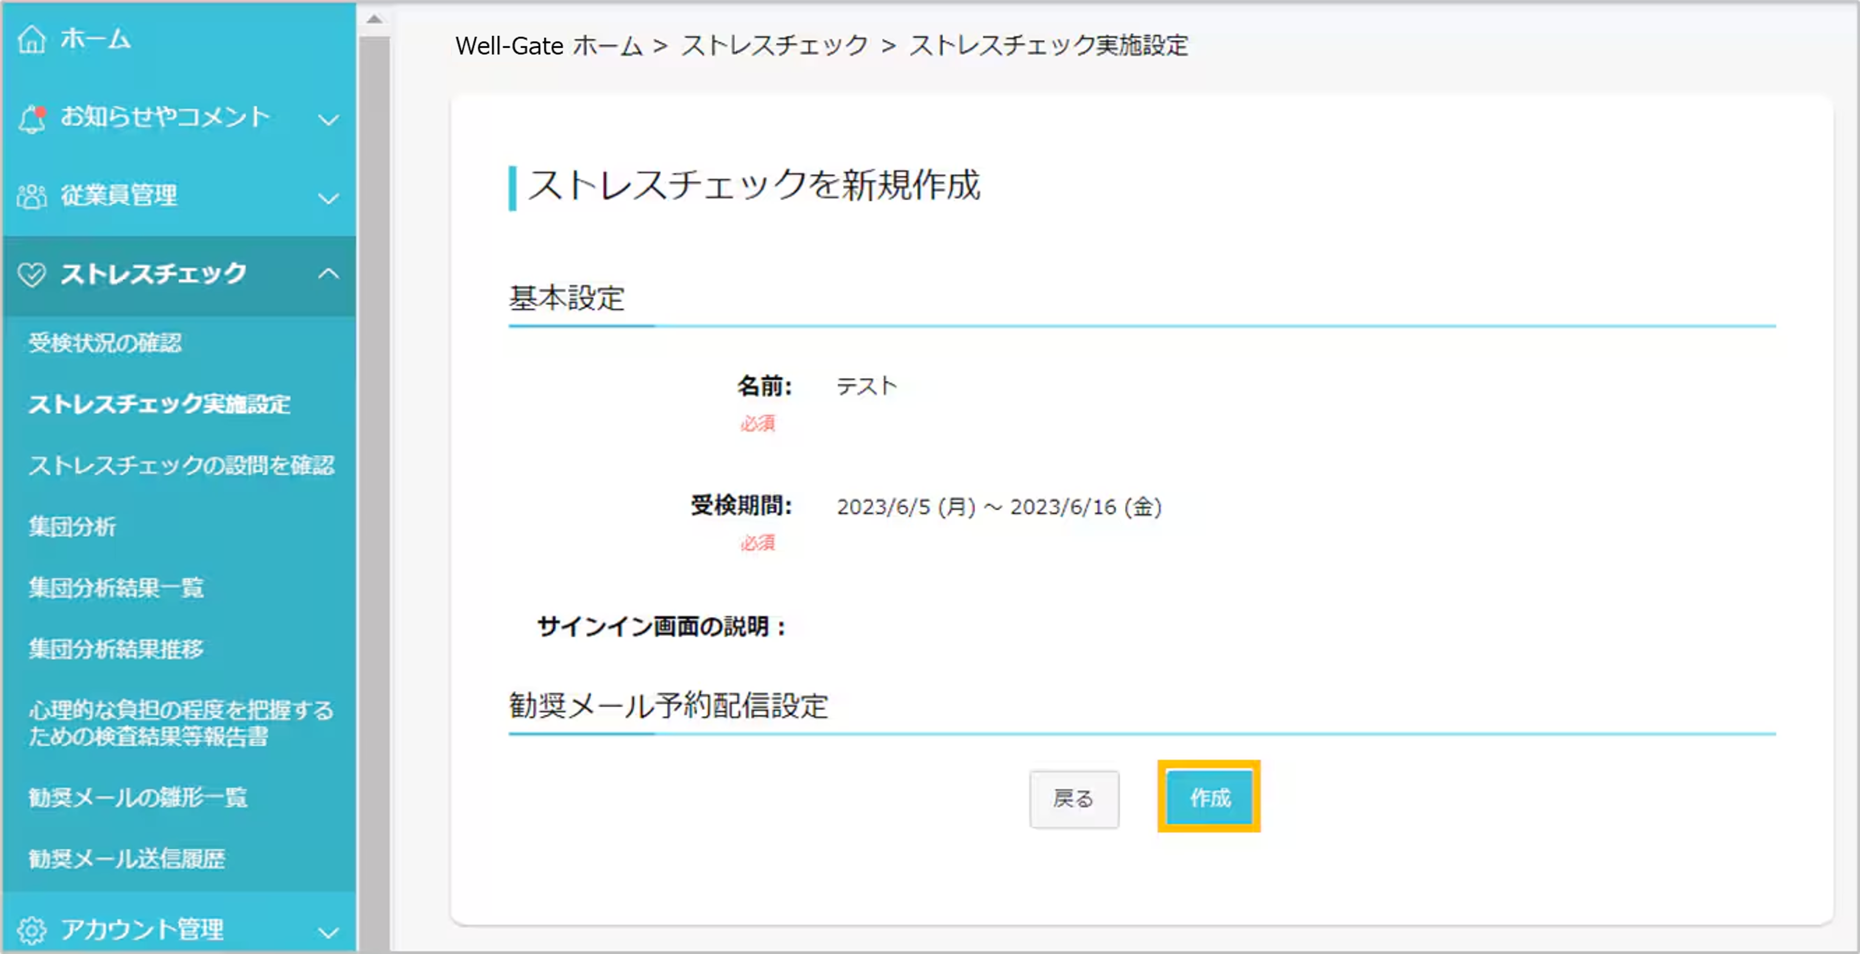Go to 集団分析 in sidebar
The image size is (1860, 954).
pos(71,527)
